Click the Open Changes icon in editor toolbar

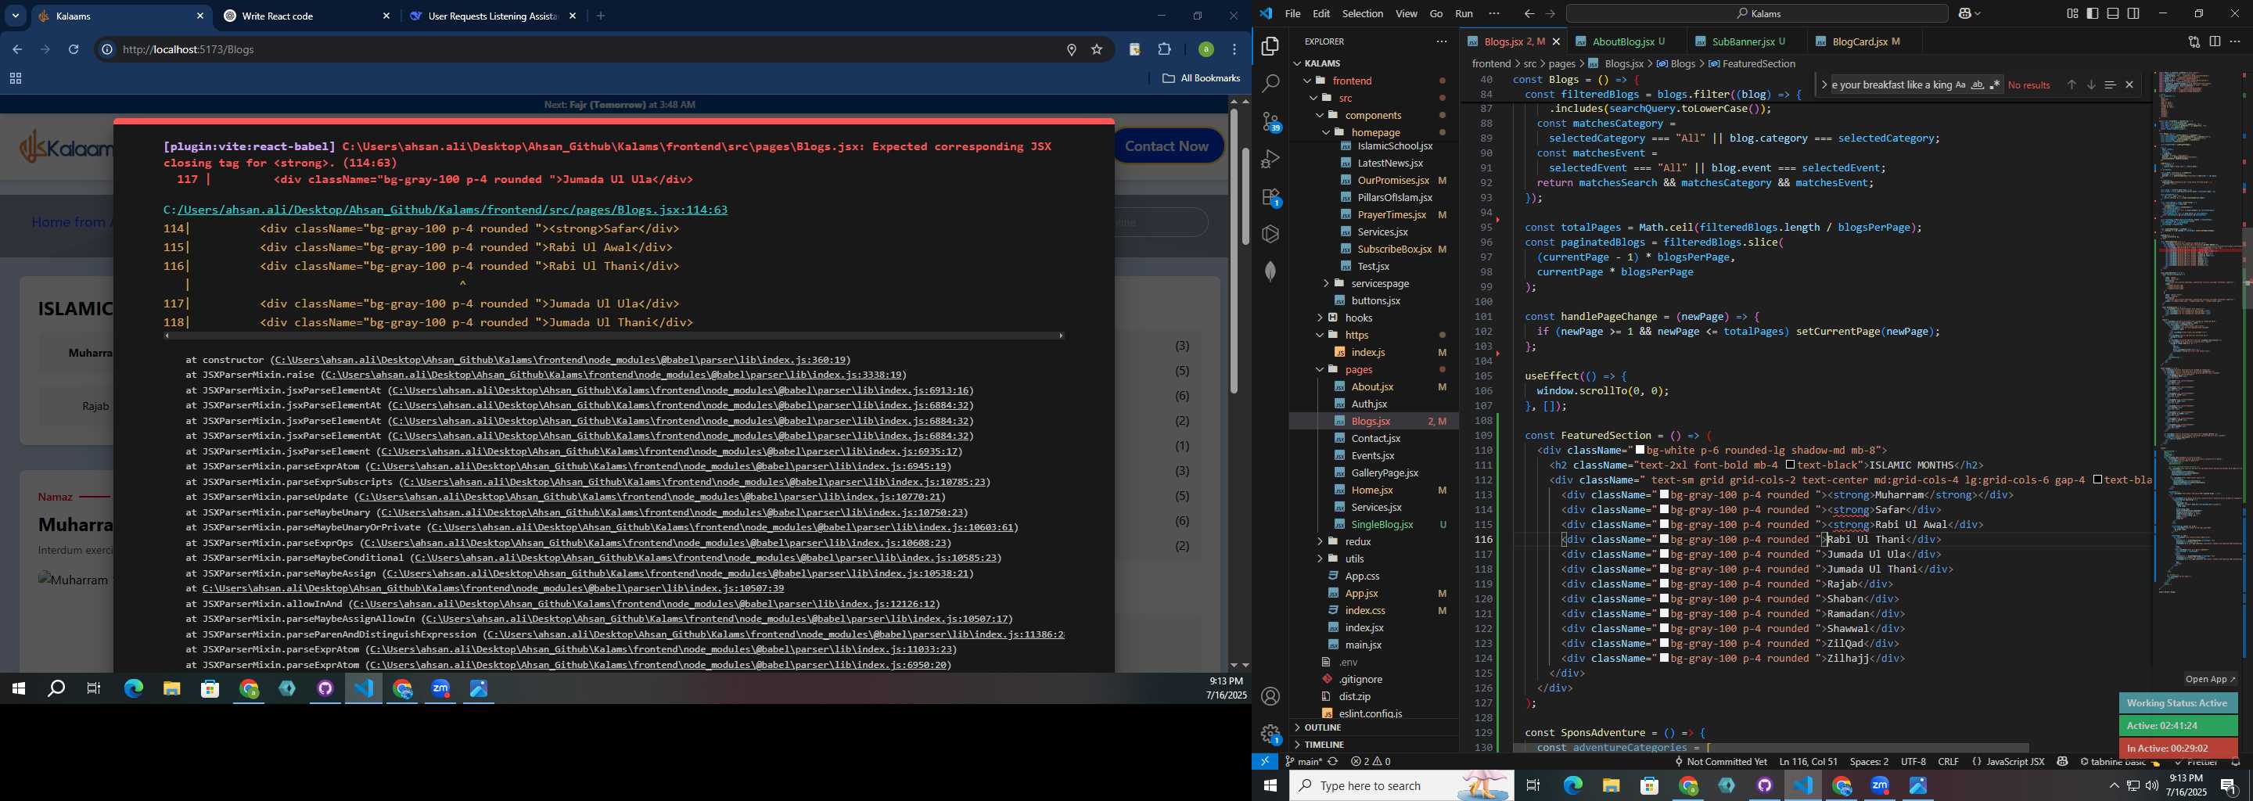pos(2194,42)
